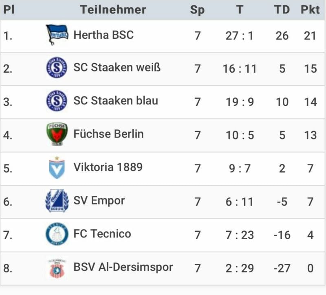Click the BSV Al-Dersimspor crest
Image resolution: width=326 pixels, height=295 pixels.
[x=57, y=268]
